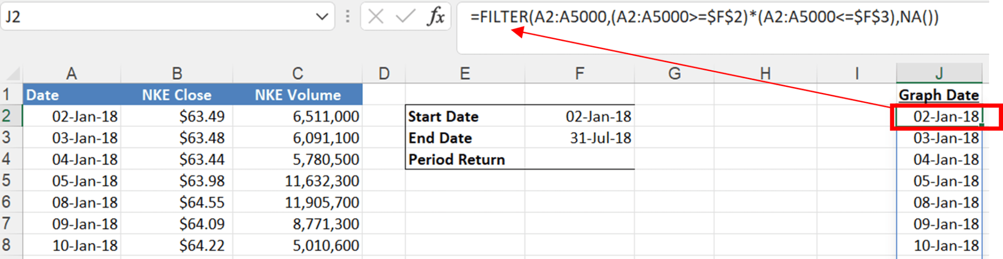The image size is (1003, 259).
Task: Click the Insert Function fx icon
Action: click(x=435, y=17)
